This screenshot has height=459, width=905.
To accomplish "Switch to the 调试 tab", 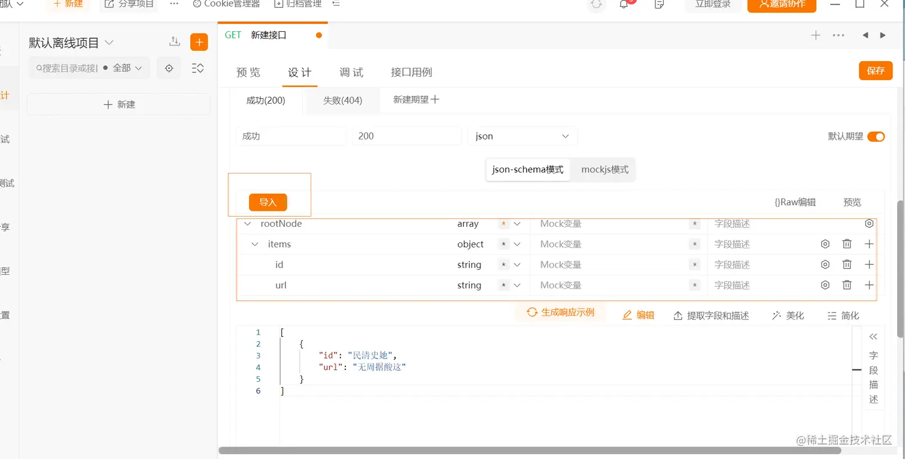I will click(x=351, y=72).
